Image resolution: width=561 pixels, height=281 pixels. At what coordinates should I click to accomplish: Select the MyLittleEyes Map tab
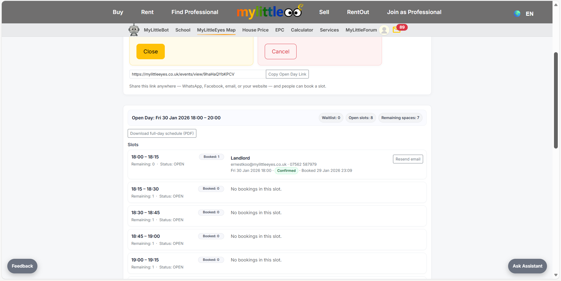[x=216, y=30]
